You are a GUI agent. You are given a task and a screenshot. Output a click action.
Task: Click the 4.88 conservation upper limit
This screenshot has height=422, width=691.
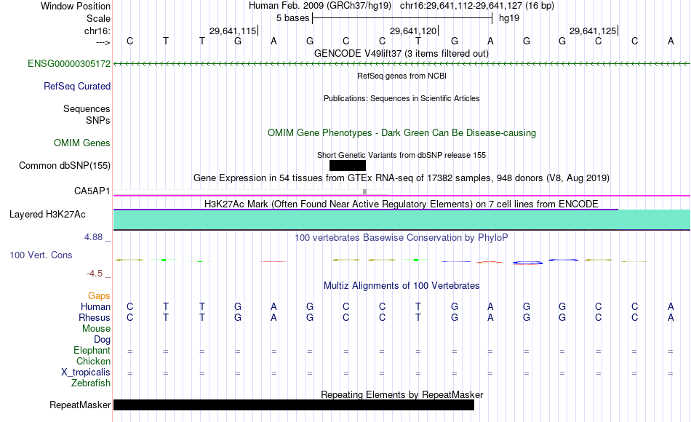pos(93,237)
